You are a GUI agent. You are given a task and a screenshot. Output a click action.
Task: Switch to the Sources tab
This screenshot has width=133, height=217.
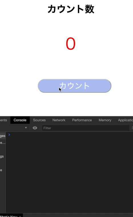pyautogui.click(x=39, y=120)
